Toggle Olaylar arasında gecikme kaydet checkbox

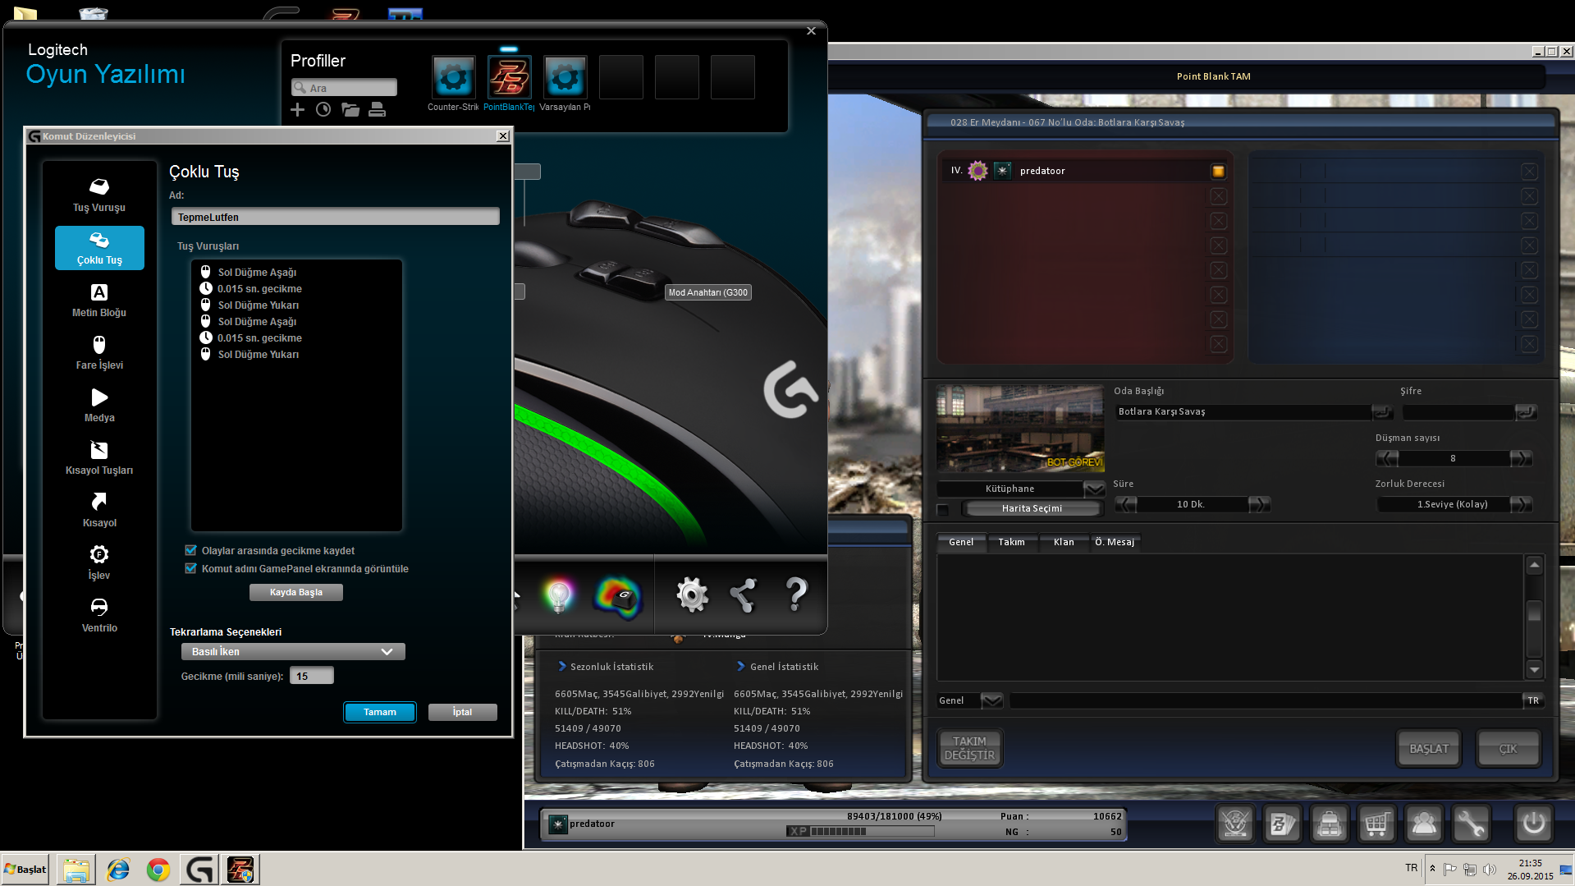[191, 551]
